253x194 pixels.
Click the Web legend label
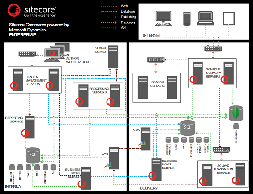click(x=124, y=6)
